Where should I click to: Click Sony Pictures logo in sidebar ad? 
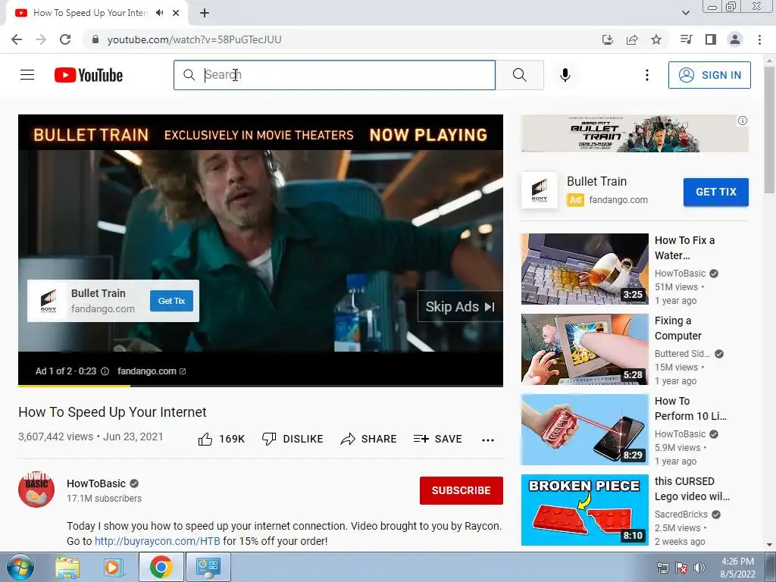pos(540,190)
